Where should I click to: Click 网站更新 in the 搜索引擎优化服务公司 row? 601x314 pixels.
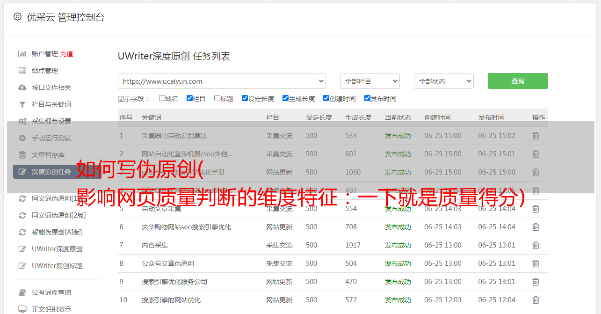pyautogui.click(x=279, y=282)
